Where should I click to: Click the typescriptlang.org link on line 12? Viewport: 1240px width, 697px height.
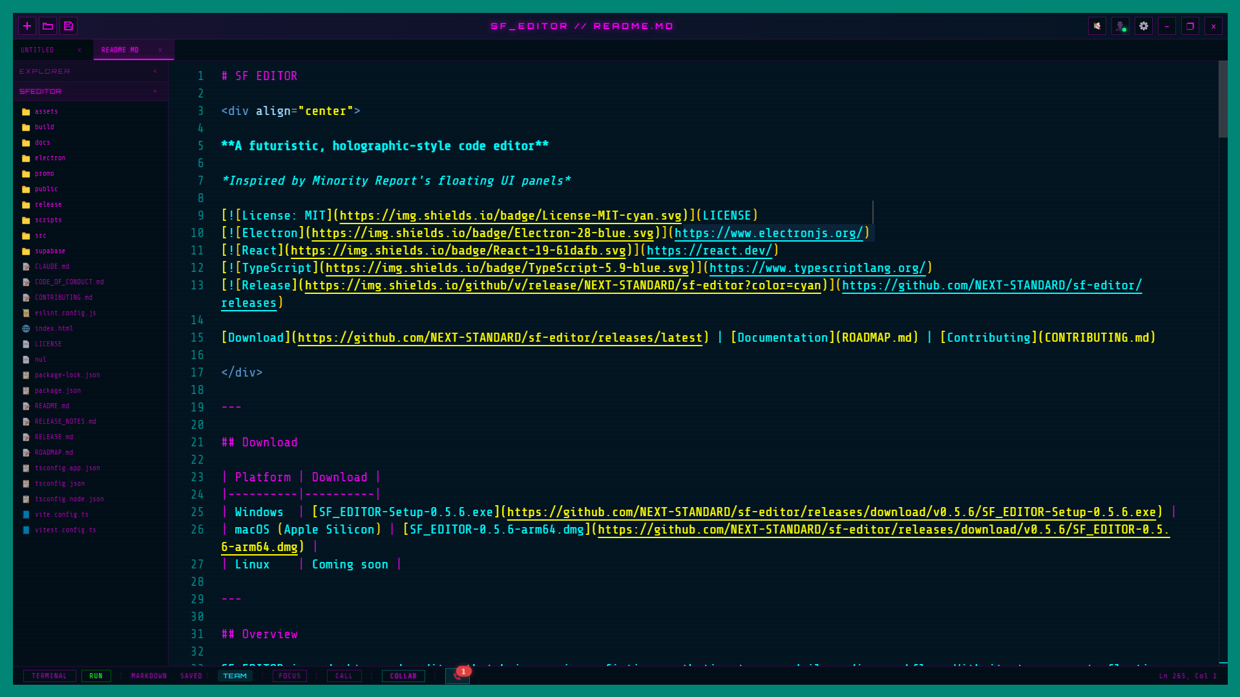817,268
